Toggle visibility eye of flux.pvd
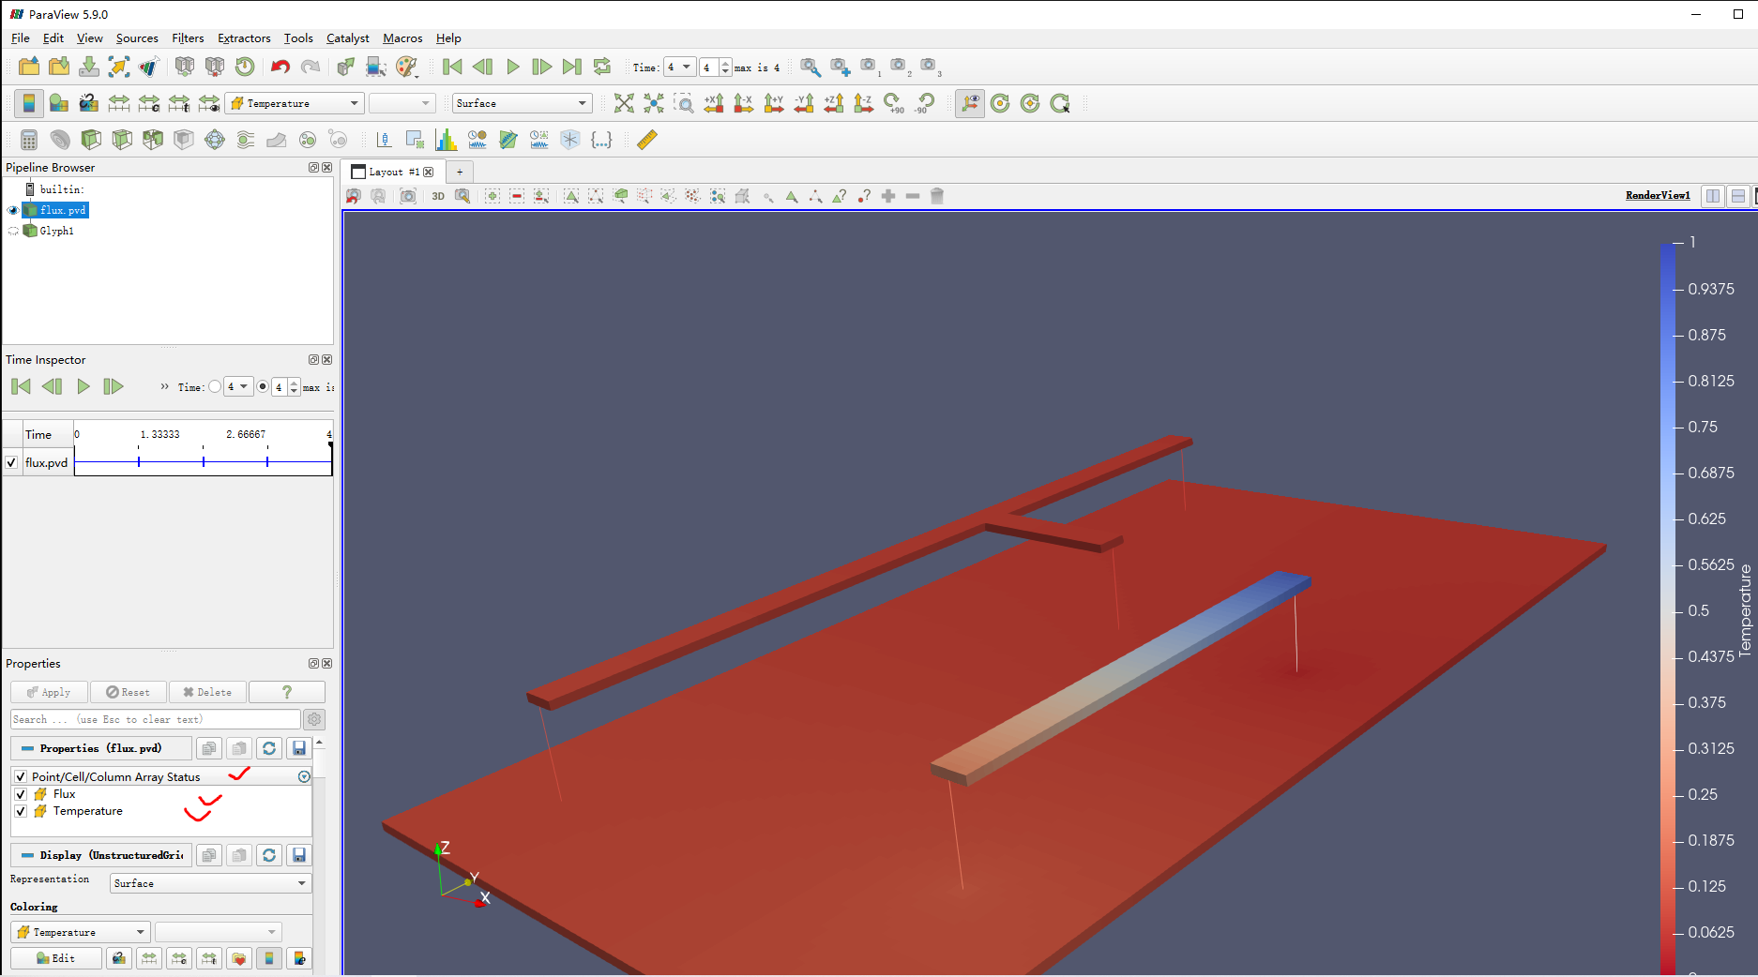Viewport: 1758px width, 977px height. [x=13, y=210]
